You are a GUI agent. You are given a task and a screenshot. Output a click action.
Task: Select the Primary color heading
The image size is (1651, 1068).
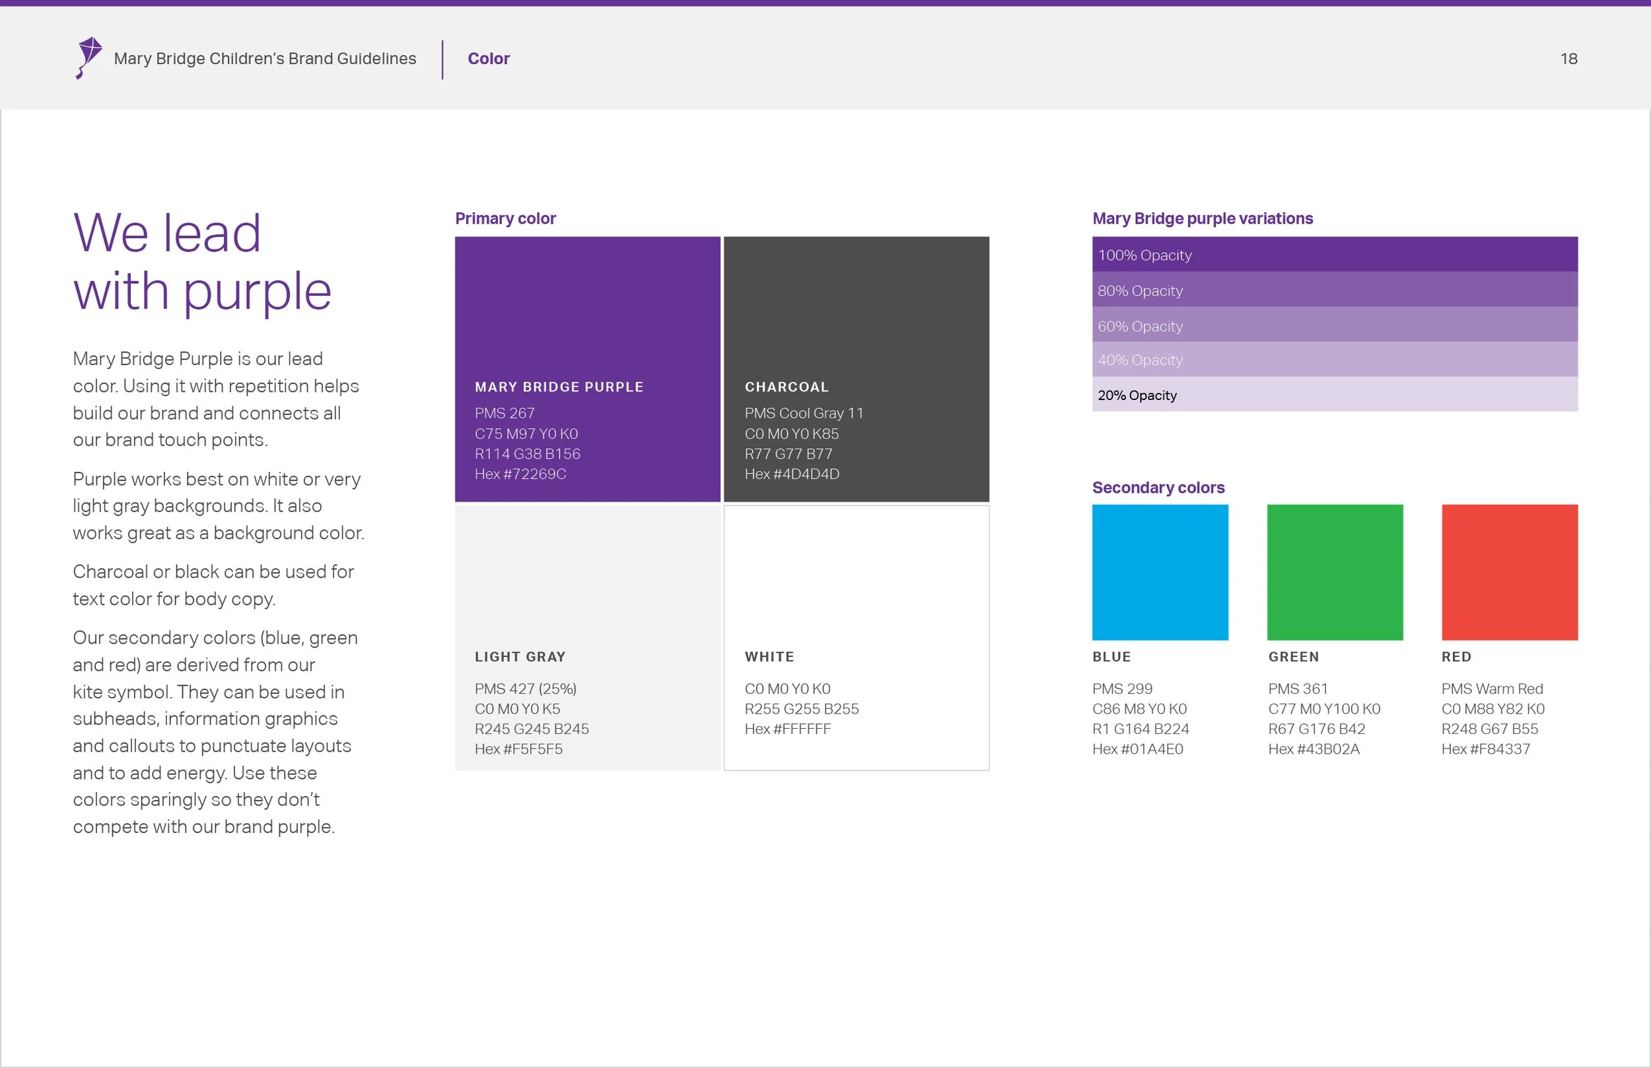(505, 218)
